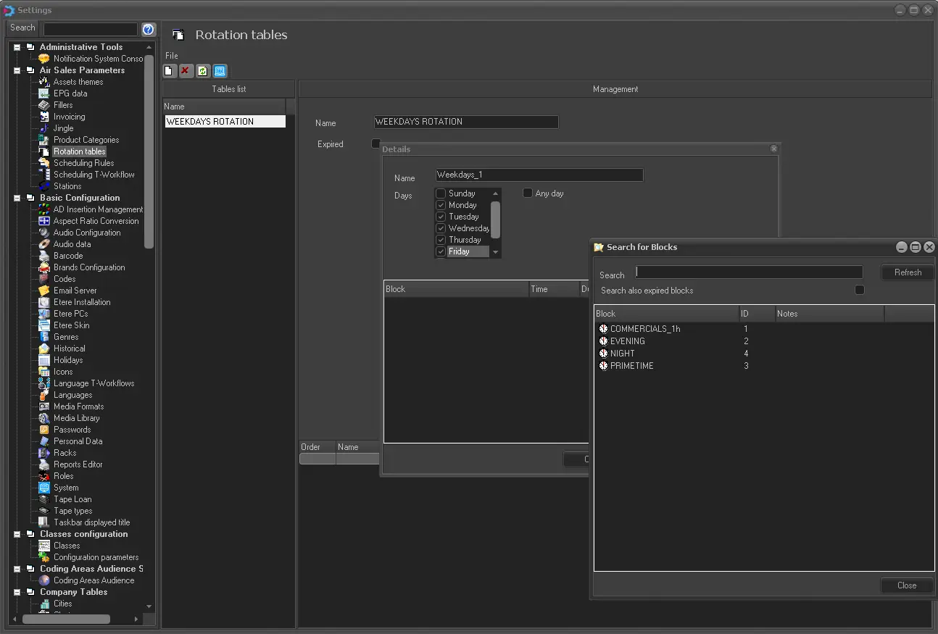This screenshot has width=938, height=634.
Task: Enable the Sunday checkbox in Days list
Action: (x=441, y=193)
